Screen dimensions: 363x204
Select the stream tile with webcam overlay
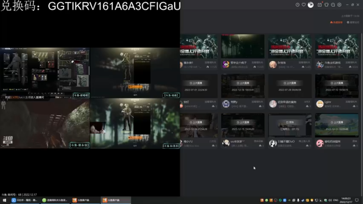[135, 123]
